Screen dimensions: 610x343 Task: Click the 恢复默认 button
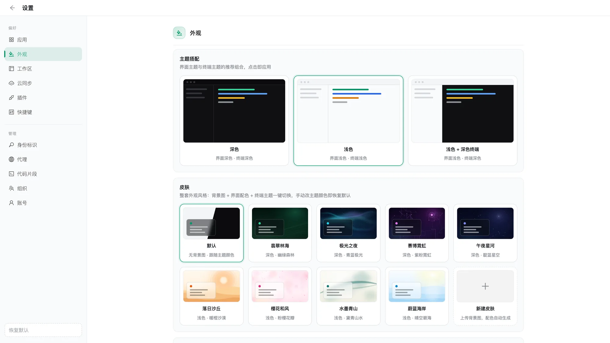pos(43,330)
